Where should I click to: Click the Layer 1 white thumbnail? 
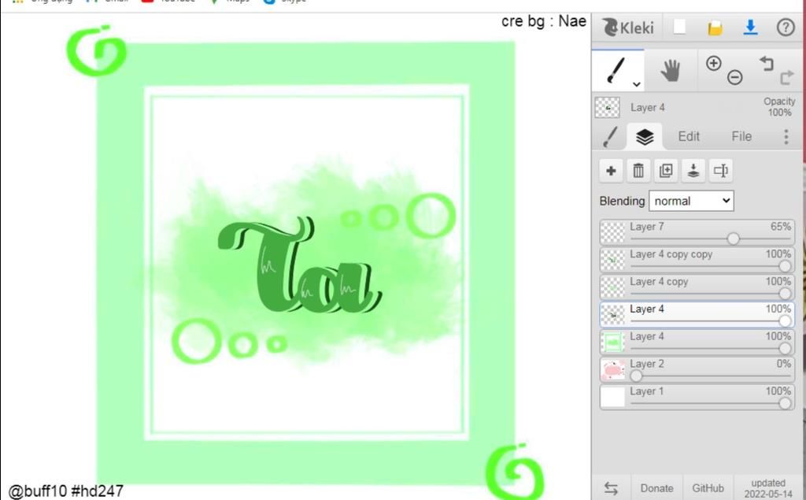click(x=612, y=397)
